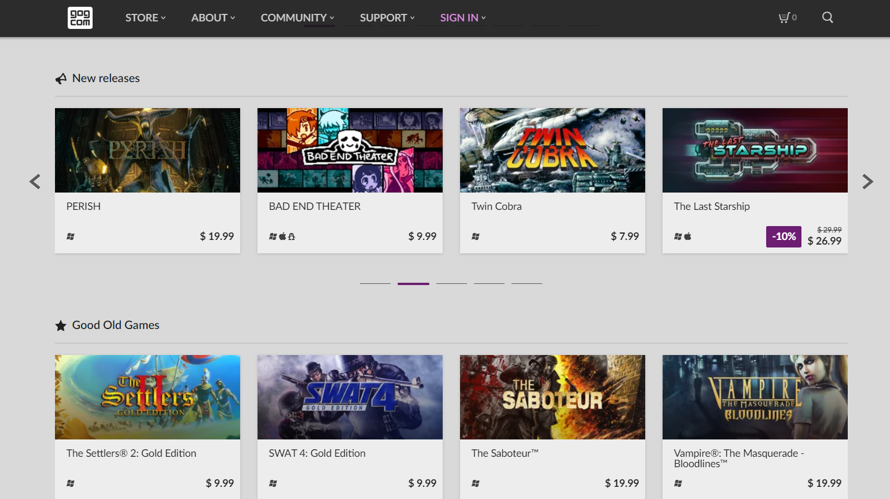Open the Twin Cobra cover image
Image resolution: width=890 pixels, height=499 pixels.
pyautogui.click(x=553, y=150)
